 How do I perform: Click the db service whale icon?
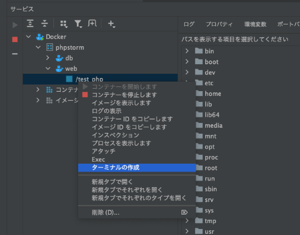point(59,58)
